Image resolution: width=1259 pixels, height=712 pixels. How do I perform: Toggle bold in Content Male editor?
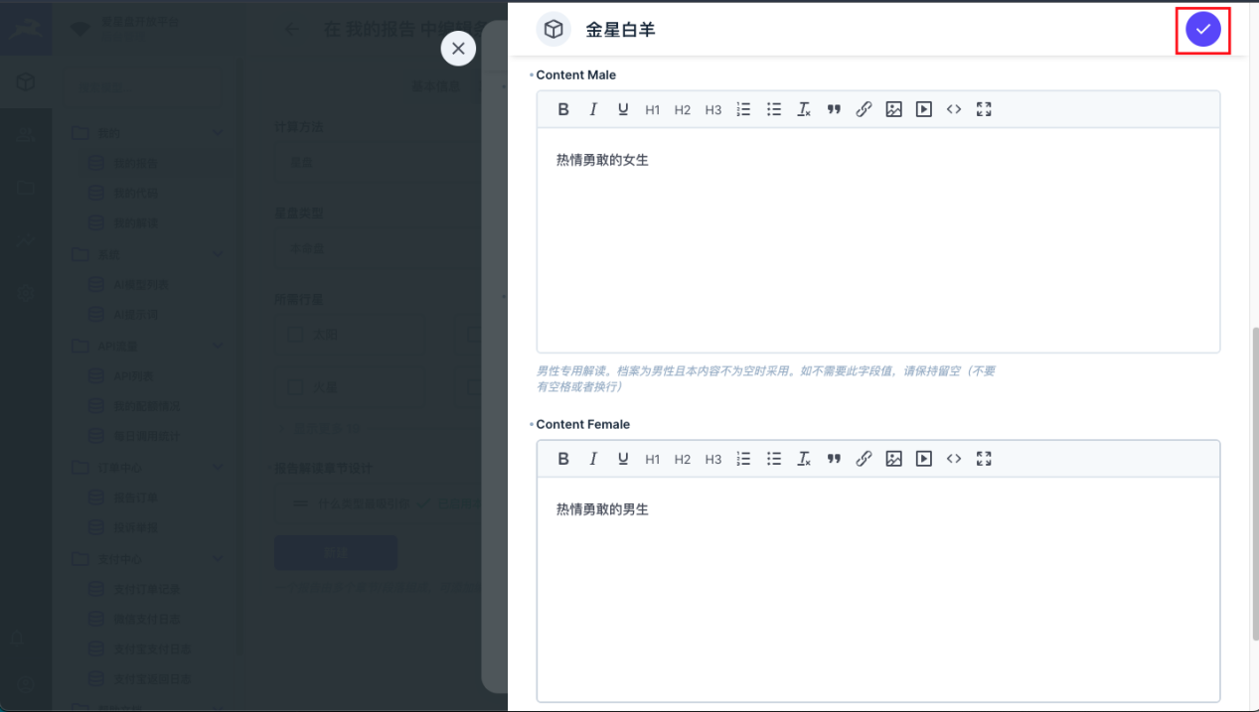[x=563, y=109]
